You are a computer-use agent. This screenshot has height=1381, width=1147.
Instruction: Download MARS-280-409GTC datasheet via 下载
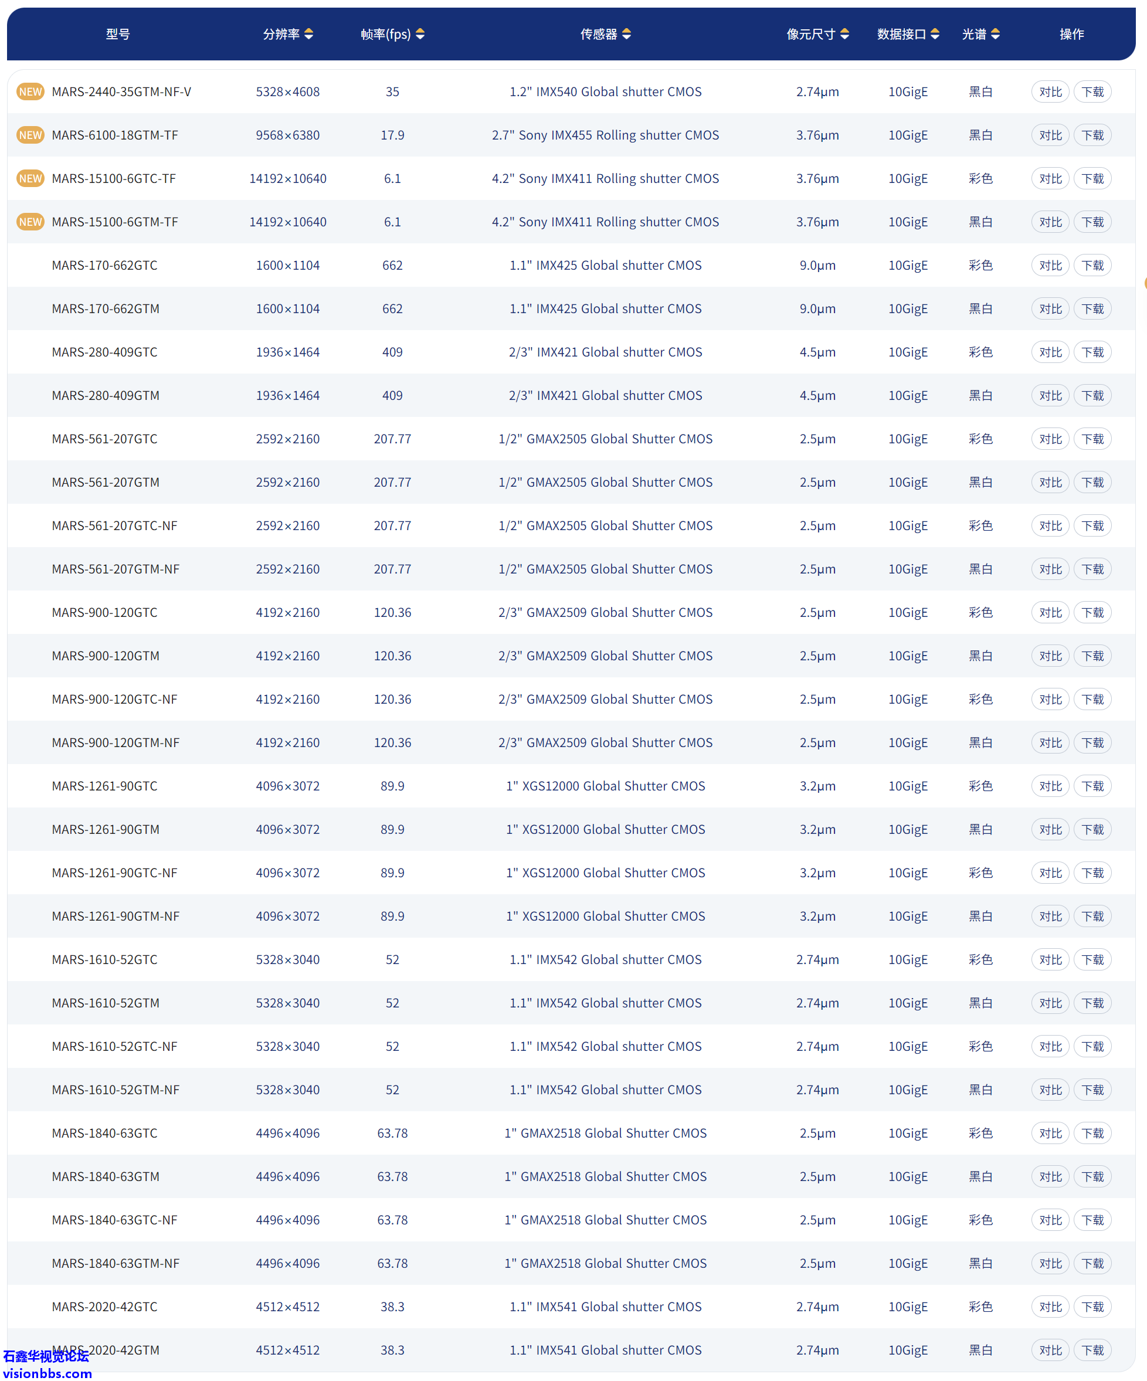click(x=1092, y=352)
